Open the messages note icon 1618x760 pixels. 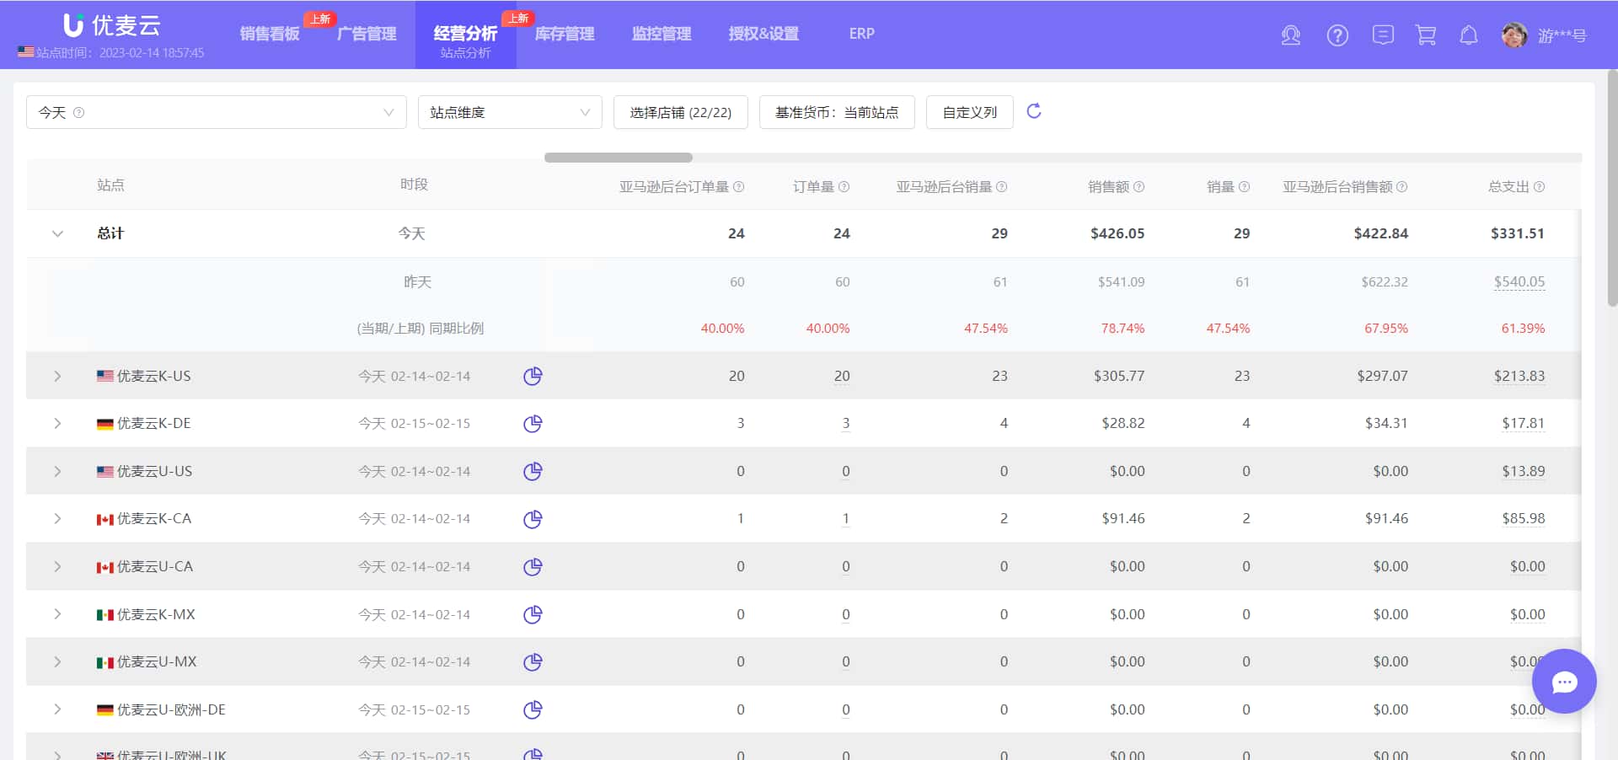(x=1383, y=35)
